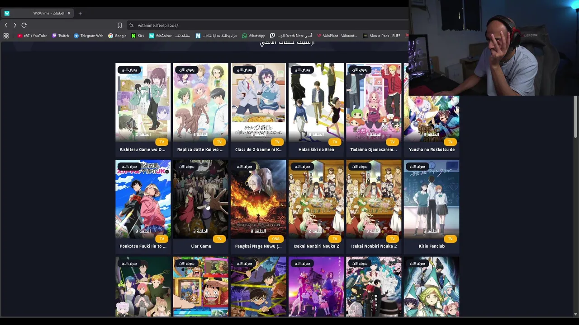Open the apps grid in bookmarks bar

[6, 36]
